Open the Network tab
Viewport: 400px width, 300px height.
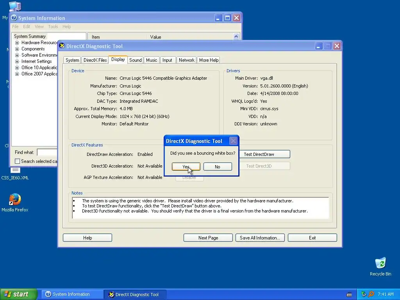click(x=186, y=60)
